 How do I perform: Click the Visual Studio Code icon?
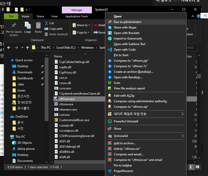tap(110, 50)
